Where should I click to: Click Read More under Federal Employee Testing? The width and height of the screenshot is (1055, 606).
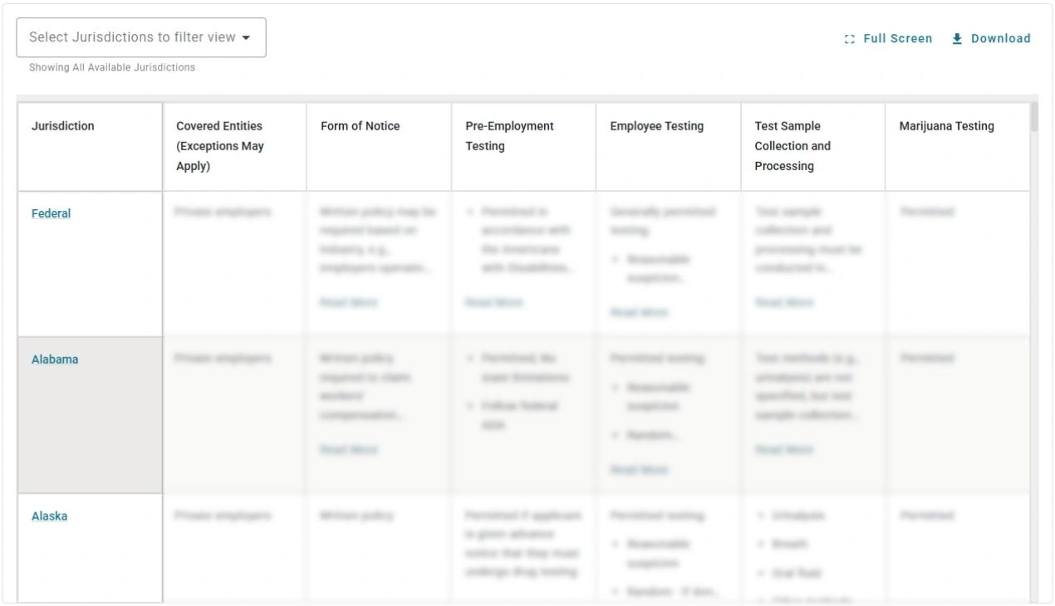639,312
